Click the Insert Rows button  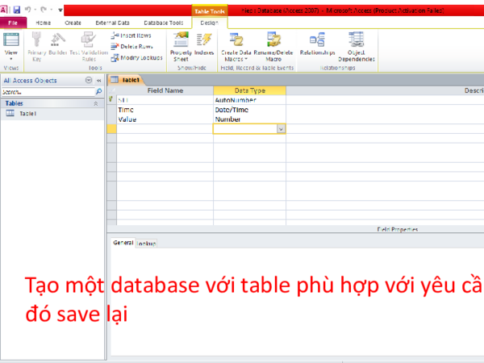[135, 36]
